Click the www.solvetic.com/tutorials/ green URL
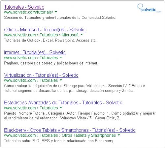The height and width of the screenshot is (148, 165). tap(28, 12)
